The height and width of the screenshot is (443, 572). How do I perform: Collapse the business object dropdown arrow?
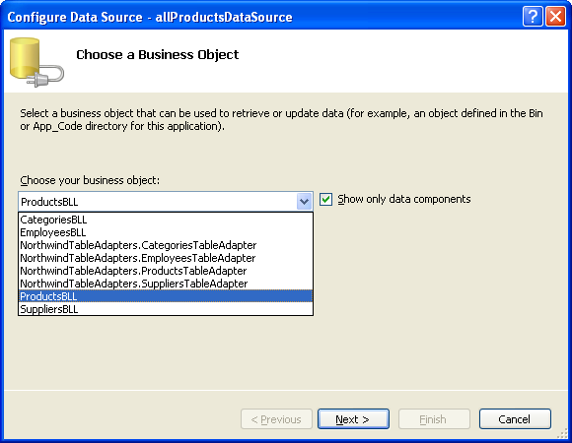tap(304, 201)
